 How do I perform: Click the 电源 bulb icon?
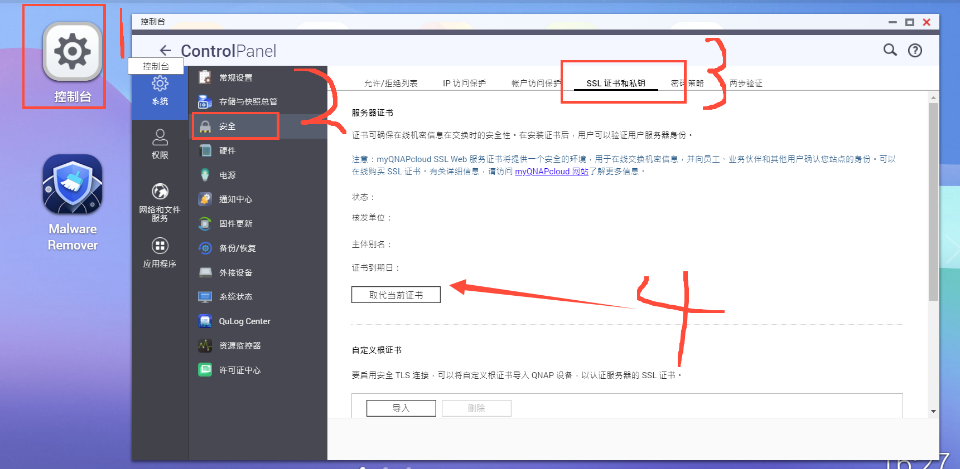205,175
